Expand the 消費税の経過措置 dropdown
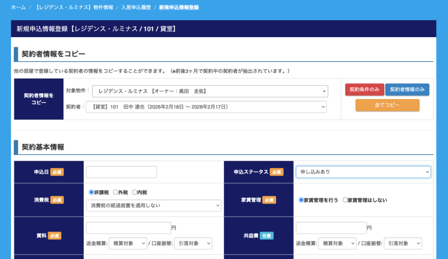 pos(154,206)
